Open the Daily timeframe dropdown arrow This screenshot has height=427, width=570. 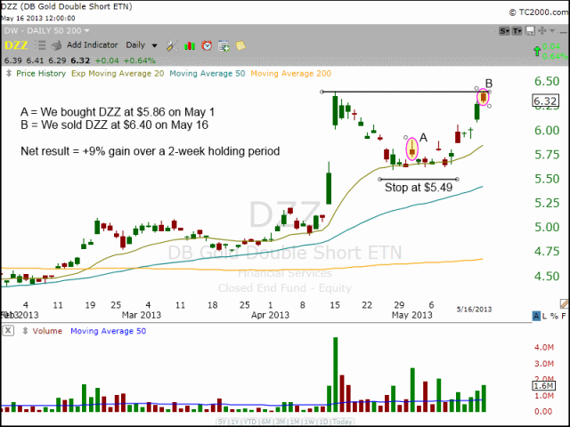coord(154,45)
